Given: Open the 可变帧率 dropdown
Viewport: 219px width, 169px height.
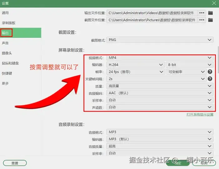Looking at the screenshot, I should [186, 72].
